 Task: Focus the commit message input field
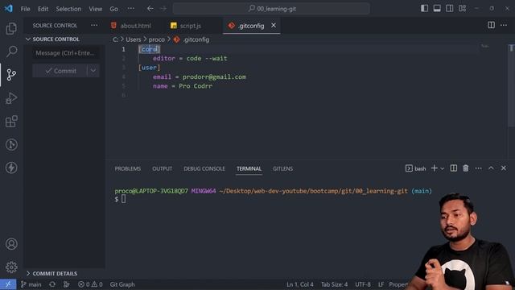click(66, 53)
